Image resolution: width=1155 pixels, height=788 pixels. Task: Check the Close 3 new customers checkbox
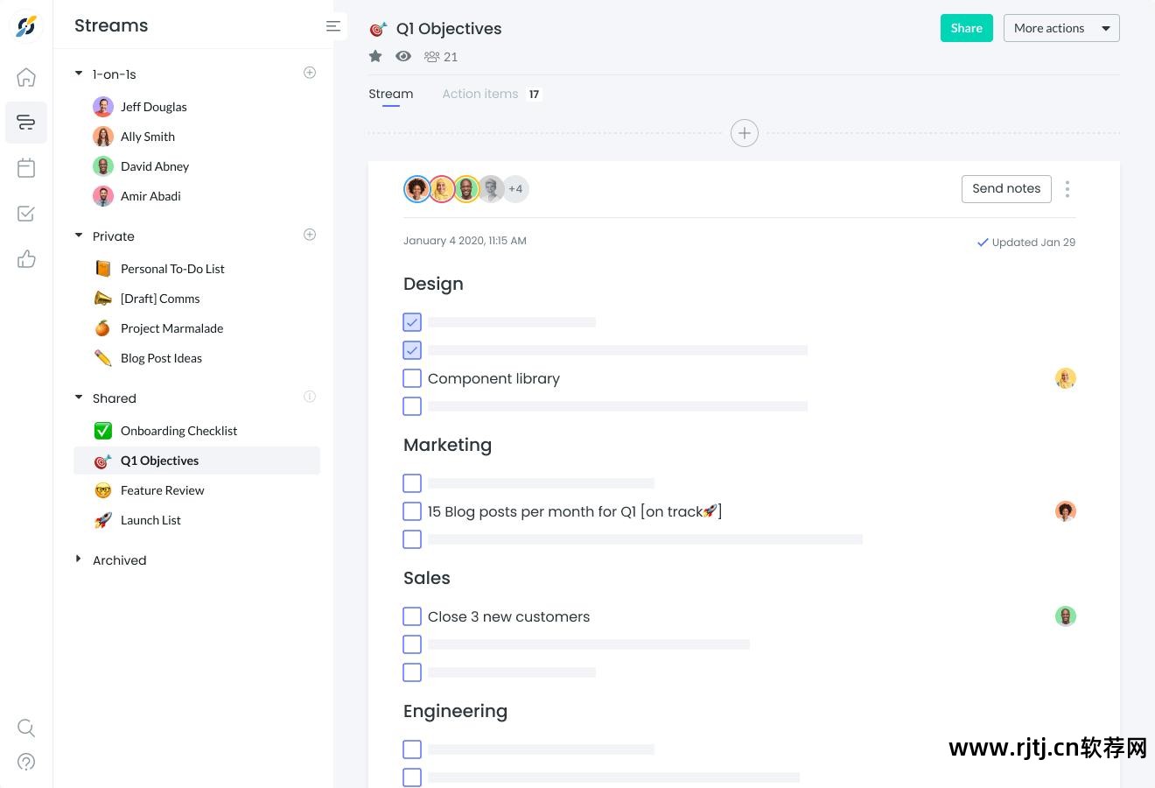coord(412,616)
